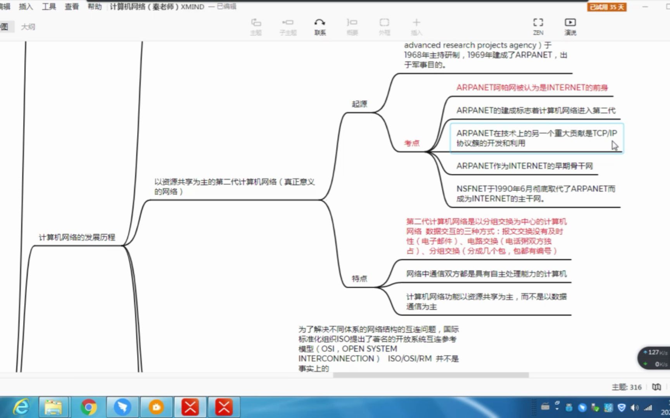Image resolution: width=670 pixels, height=418 pixels.
Task: Select the red 第二代计算机网络是以分组交换 topic
Action: pos(486,236)
